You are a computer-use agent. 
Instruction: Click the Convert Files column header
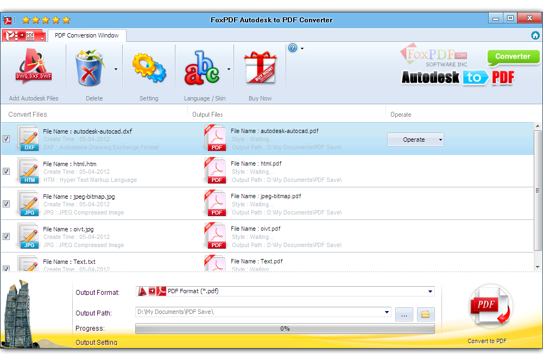[28, 114]
